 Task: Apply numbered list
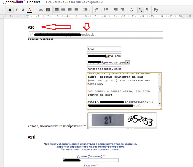tap(96, 10)
